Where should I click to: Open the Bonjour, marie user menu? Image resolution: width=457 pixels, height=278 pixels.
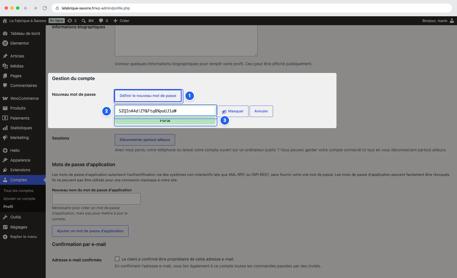click(438, 21)
